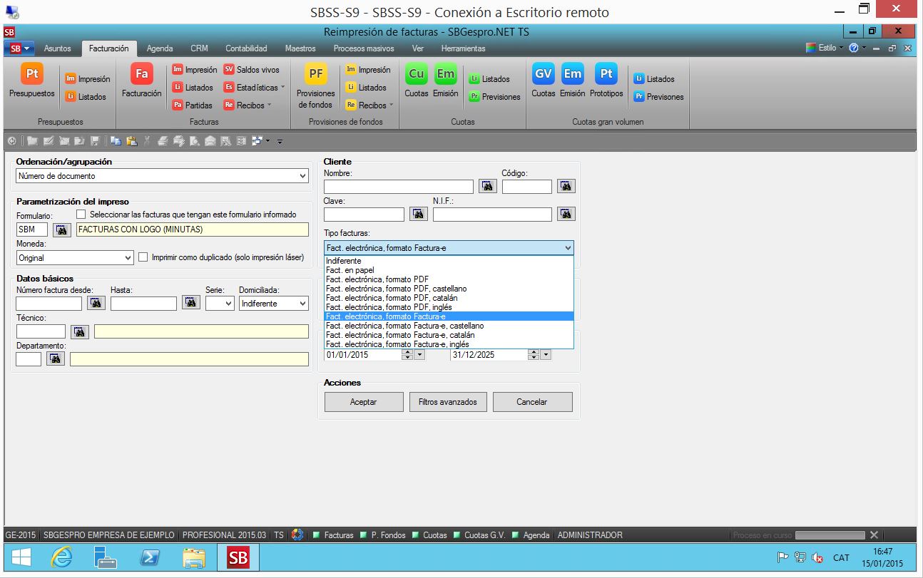Screen dimensions: 923x578
Task: Open the Procesos masivos tab
Action: coord(363,48)
